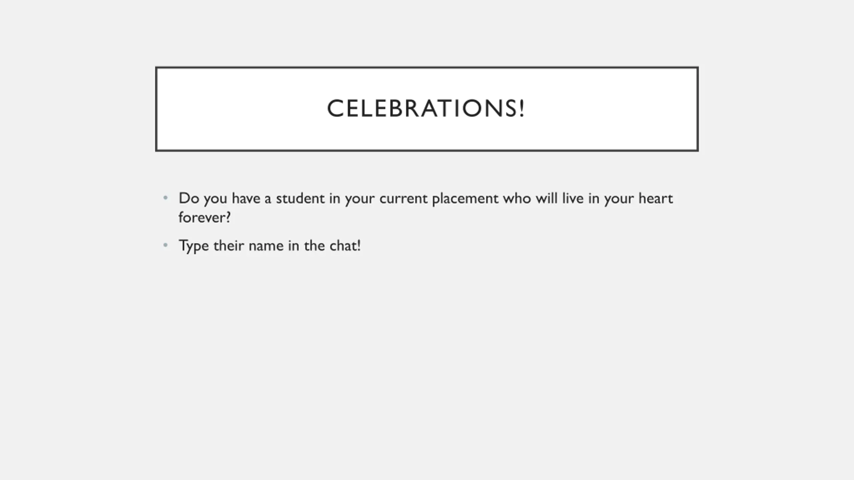This screenshot has width=854, height=480.
Task: Click the word "their" in the second bullet
Action: [229, 246]
